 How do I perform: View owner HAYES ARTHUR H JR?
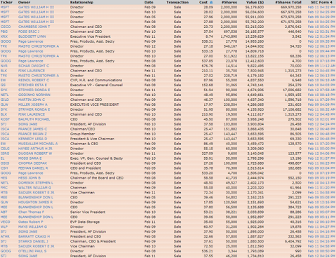tap(35, 149)
